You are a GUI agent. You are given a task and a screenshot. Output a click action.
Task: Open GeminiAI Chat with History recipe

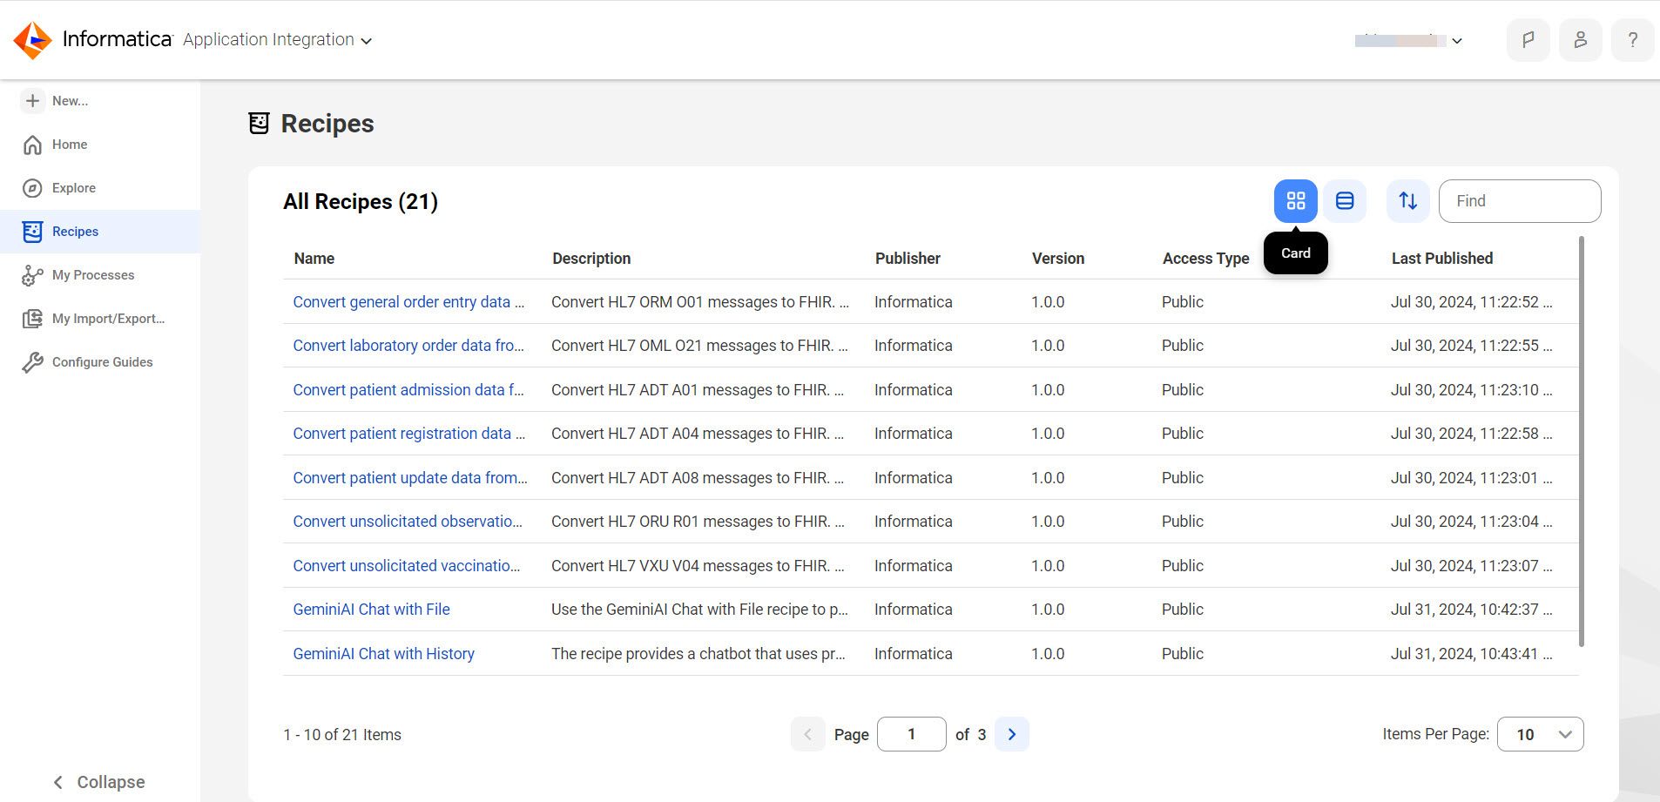[383, 654]
